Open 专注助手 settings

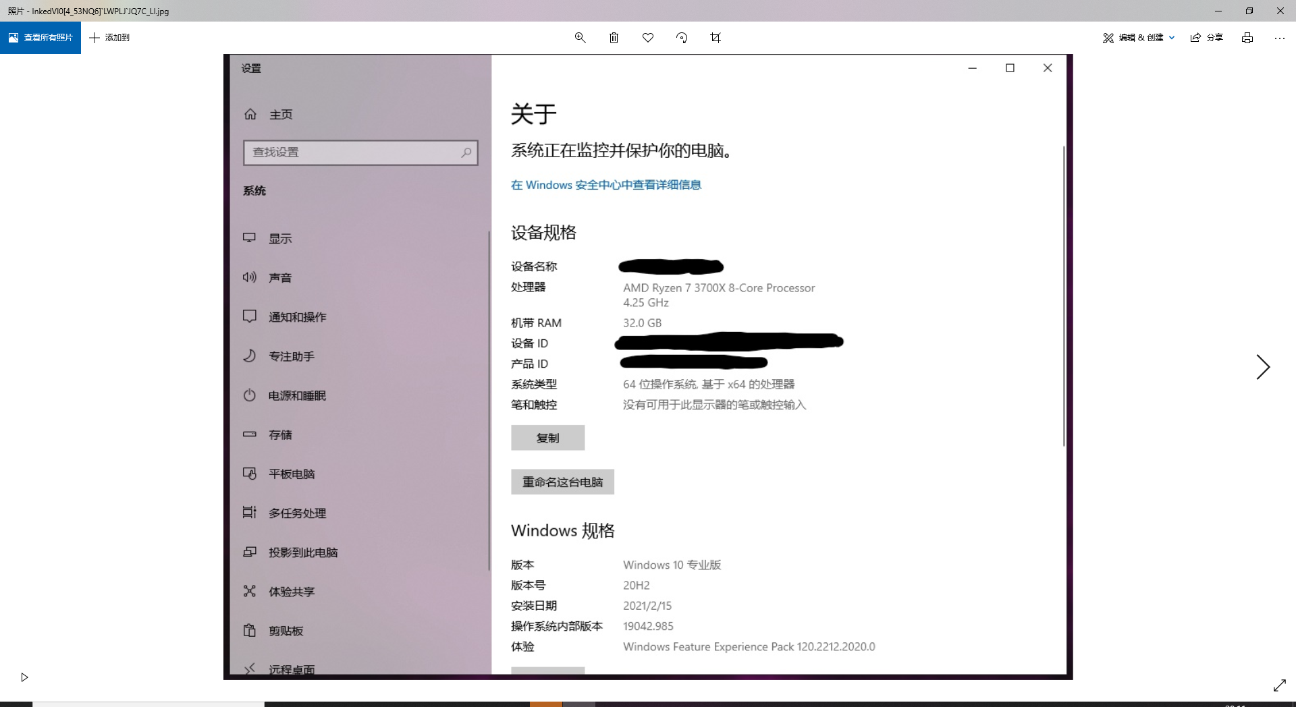[x=291, y=356]
